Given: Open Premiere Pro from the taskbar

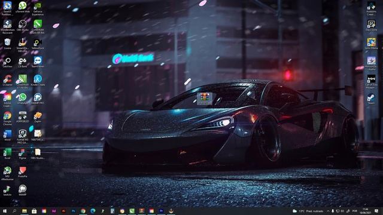Looking at the screenshot, I should click(161, 211).
